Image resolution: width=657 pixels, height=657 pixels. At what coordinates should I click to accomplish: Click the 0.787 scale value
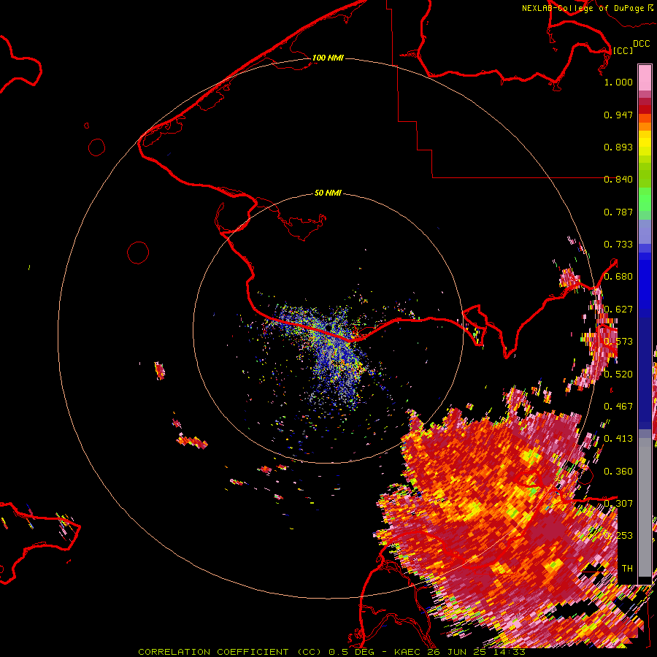click(618, 212)
